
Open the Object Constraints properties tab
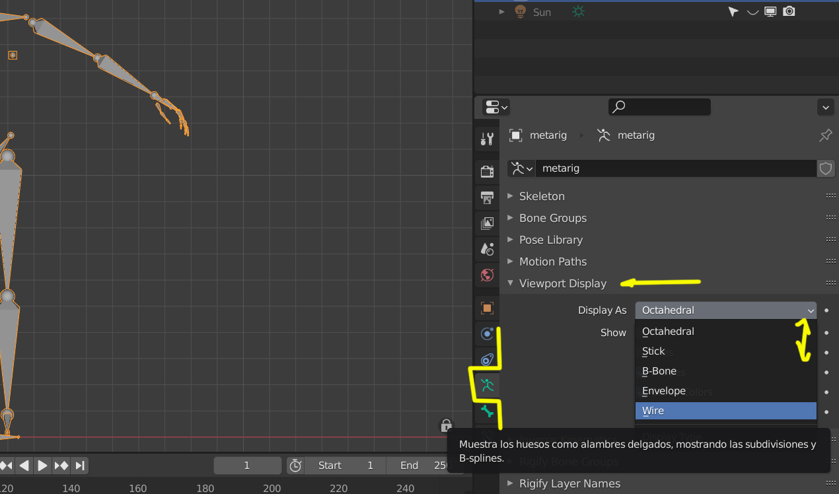[487, 359]
